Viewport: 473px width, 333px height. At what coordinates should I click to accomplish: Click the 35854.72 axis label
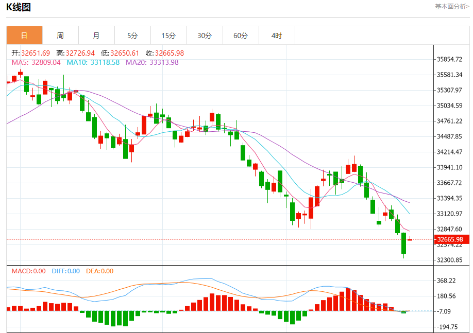point(449,59)
